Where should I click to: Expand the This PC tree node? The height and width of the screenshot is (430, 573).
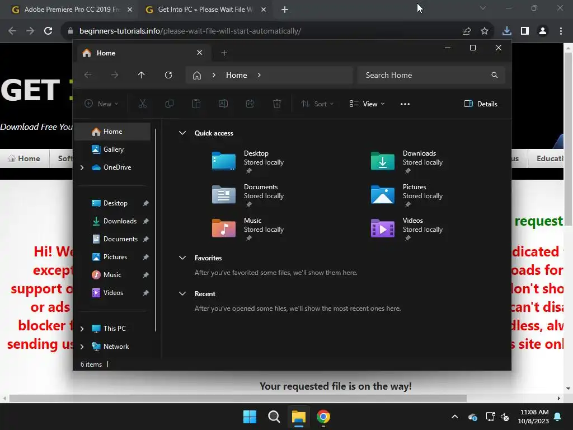tap(82, 329)
